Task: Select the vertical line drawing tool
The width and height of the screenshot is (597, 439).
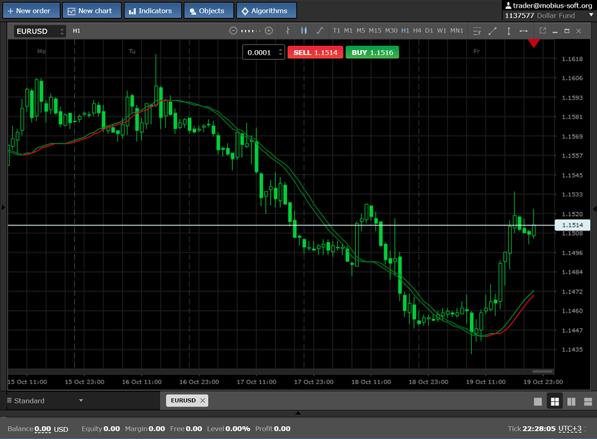Action: pyautogui.click(x=509, y=31)
